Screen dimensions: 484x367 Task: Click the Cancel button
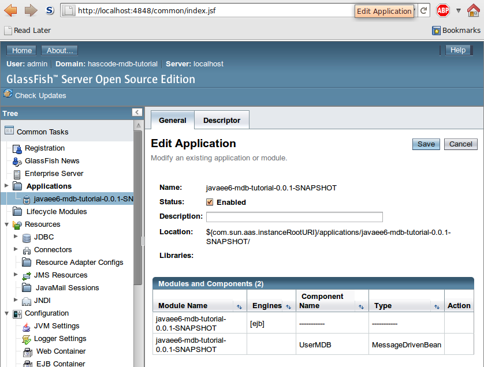(460, 144)
